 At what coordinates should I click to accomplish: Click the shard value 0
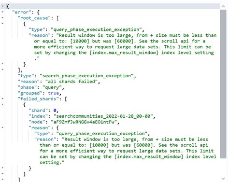pyautogui.click(x=55, y=111)
